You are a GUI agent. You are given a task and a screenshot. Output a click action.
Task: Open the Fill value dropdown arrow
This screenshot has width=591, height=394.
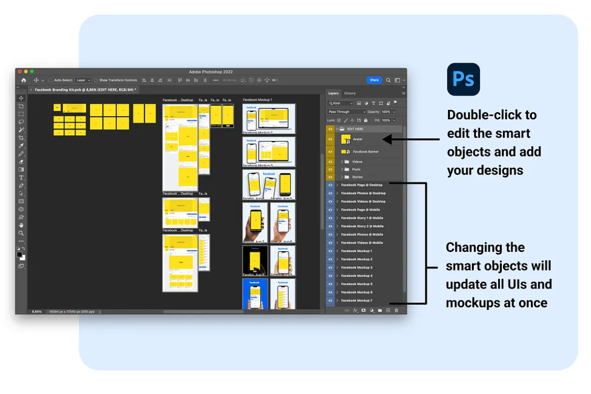[x=394, y=120]
